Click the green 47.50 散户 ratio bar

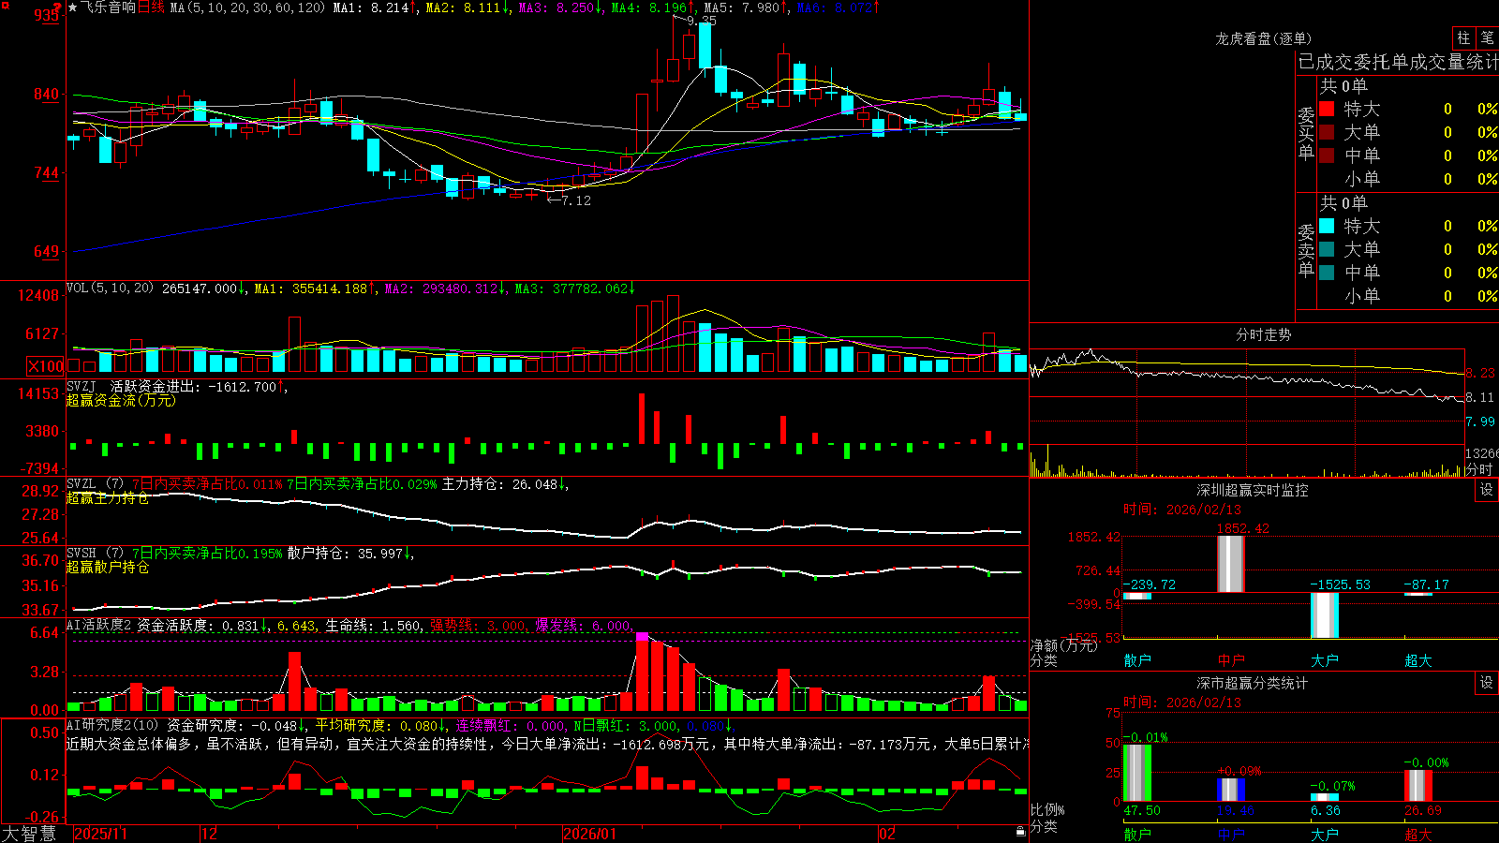1137,773
